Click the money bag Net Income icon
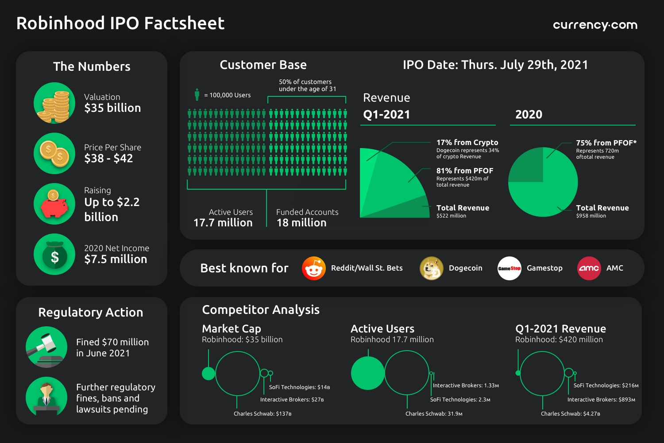Image resolution: width=664 pixels, height=443 pixels. click(x=54, y=254)
